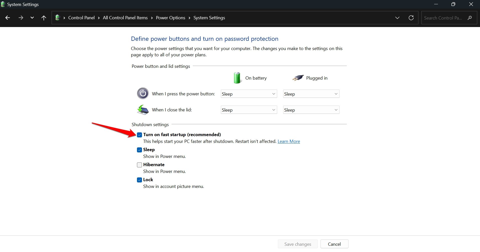Click 'Shutdown settings' section label
The image size is (480, 252).
(x=150, y=125)
